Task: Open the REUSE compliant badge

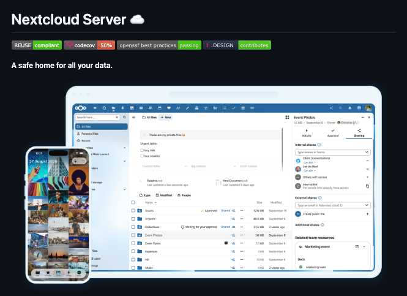Action: pyautogui.click(x=37, y=45)
